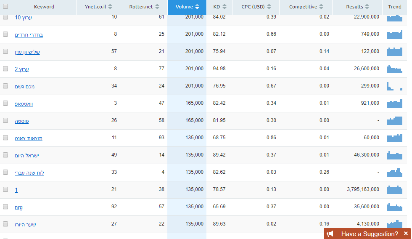Open keyword link וואטסאפ
Screen dimensions: 412x239
(24, 104)
